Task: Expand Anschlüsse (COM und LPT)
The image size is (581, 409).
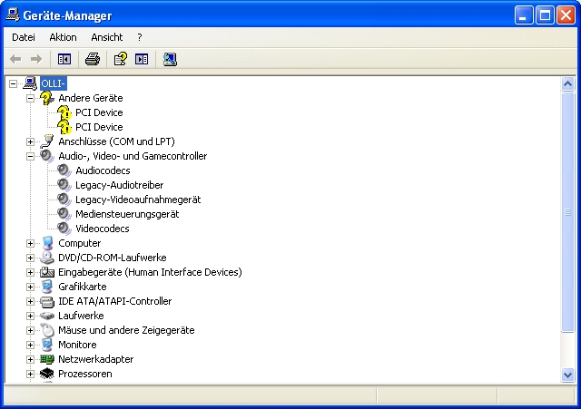Action: [30, 141]
